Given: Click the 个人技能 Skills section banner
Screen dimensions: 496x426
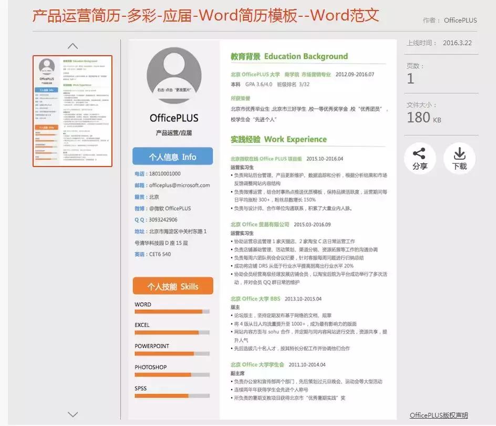Looking at the screenshot, I should (172, 286).
